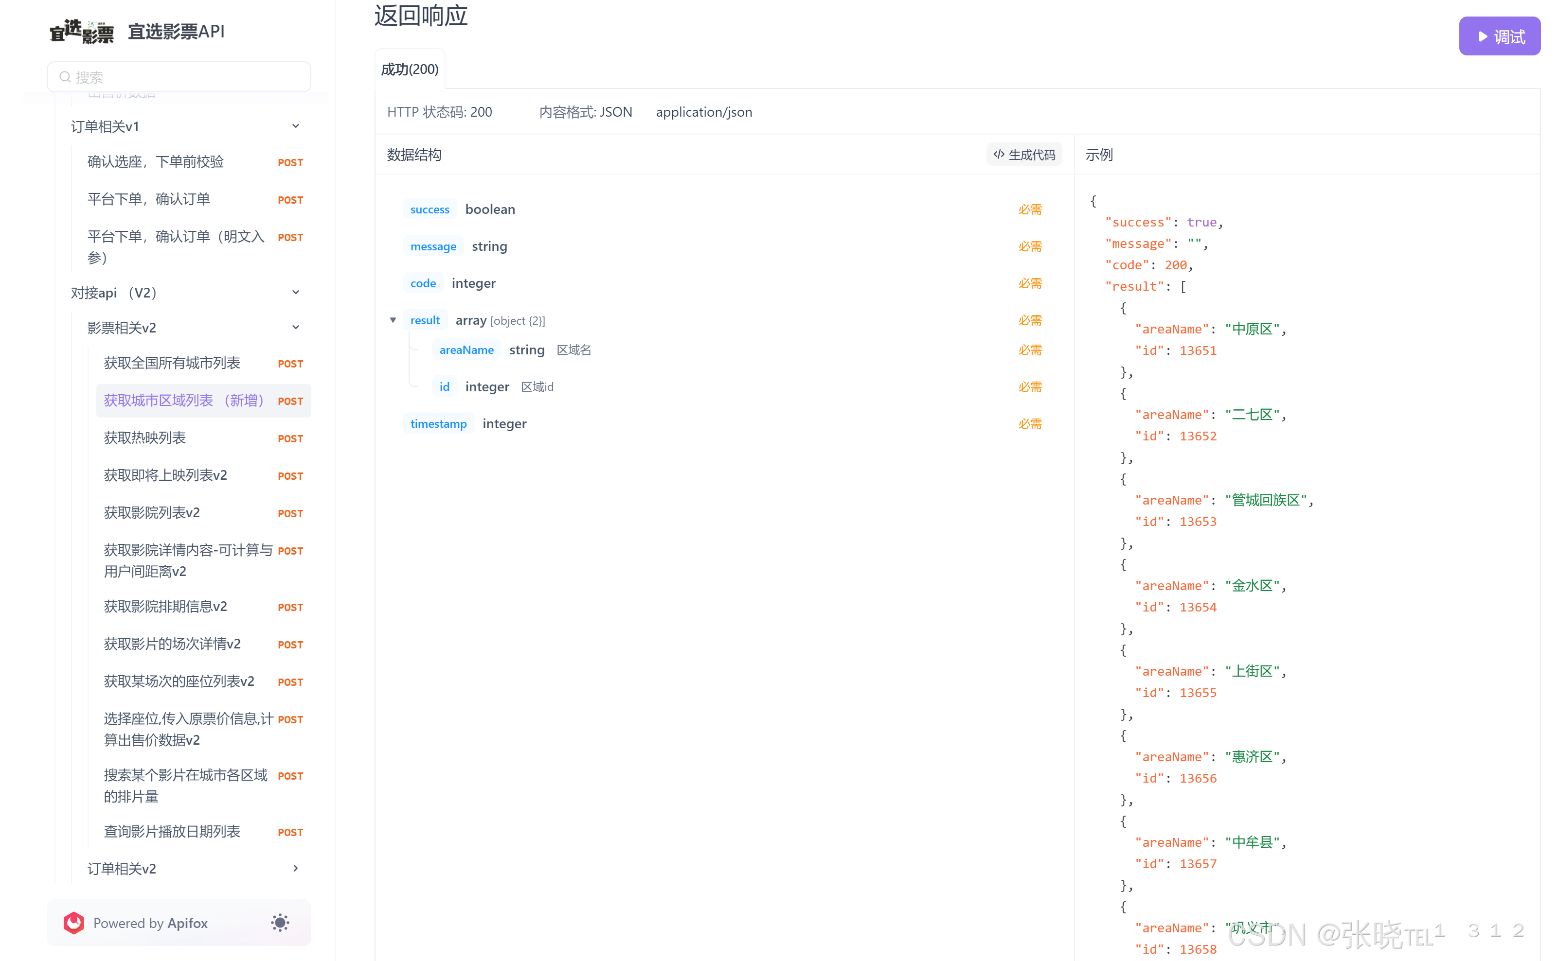Viewport: 1559px width, 961px height.
Task: Click the Powered by Apifox link
Action: [150, 923]
